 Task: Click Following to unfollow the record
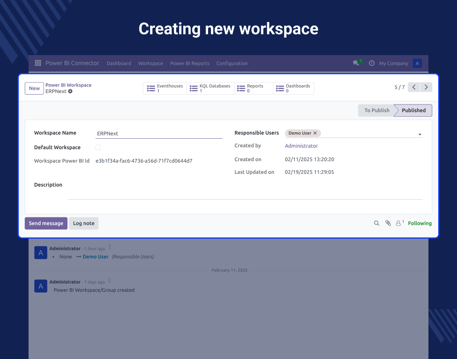tap(419, 223)
